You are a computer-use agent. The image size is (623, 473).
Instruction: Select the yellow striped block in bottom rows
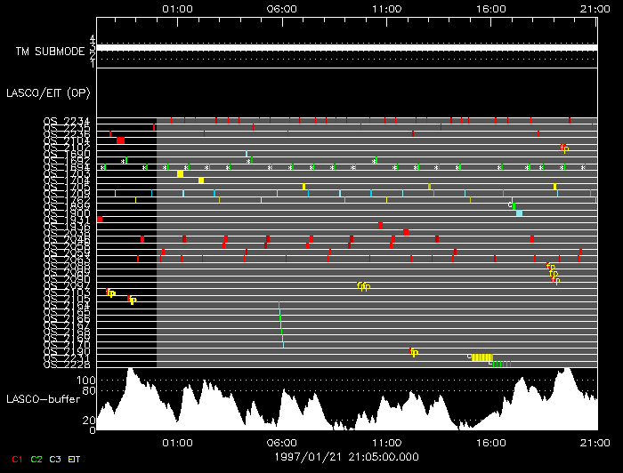(x=481, y=357)
